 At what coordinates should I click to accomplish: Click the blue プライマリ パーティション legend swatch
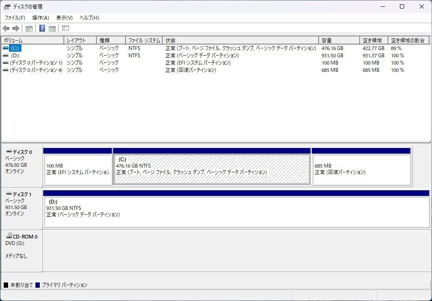[38, 285]
